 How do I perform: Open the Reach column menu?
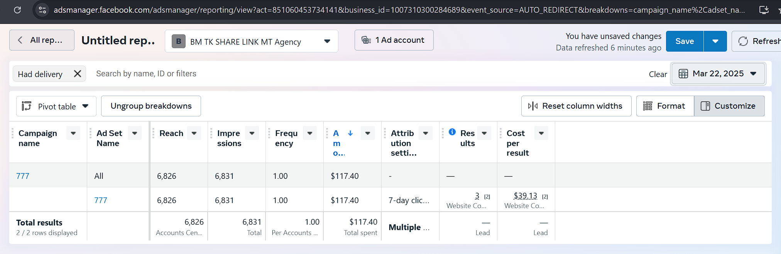194,133
